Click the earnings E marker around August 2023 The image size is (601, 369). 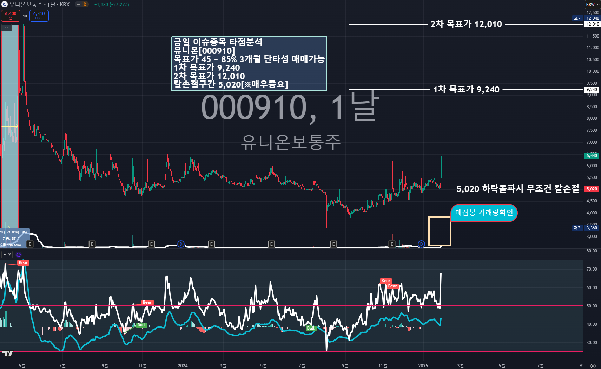click(92, 244)
